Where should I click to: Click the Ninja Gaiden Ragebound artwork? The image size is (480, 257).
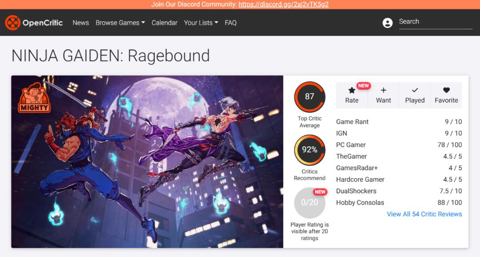(147, 162)
